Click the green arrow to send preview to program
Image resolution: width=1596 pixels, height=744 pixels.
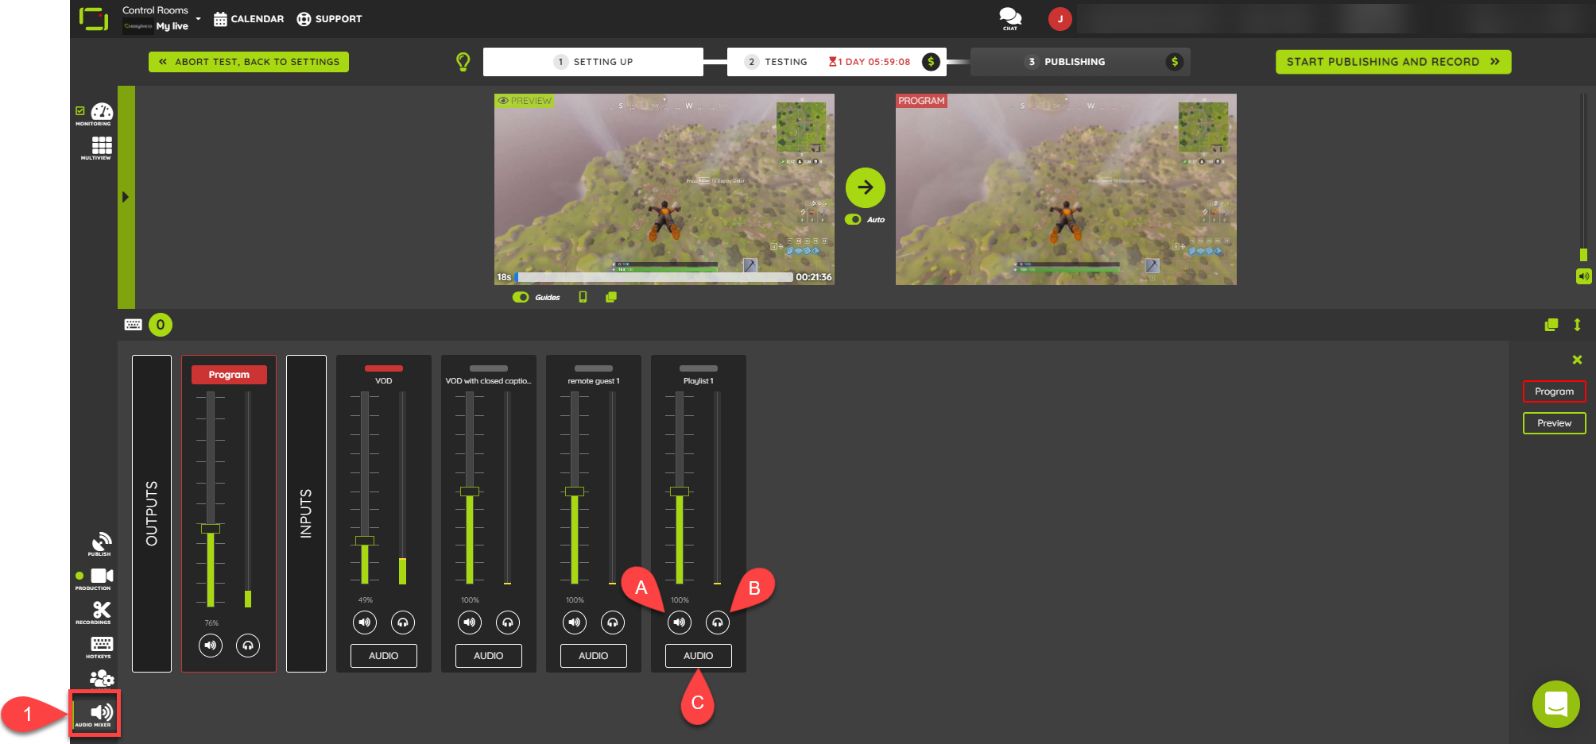[x=866, y=187]
